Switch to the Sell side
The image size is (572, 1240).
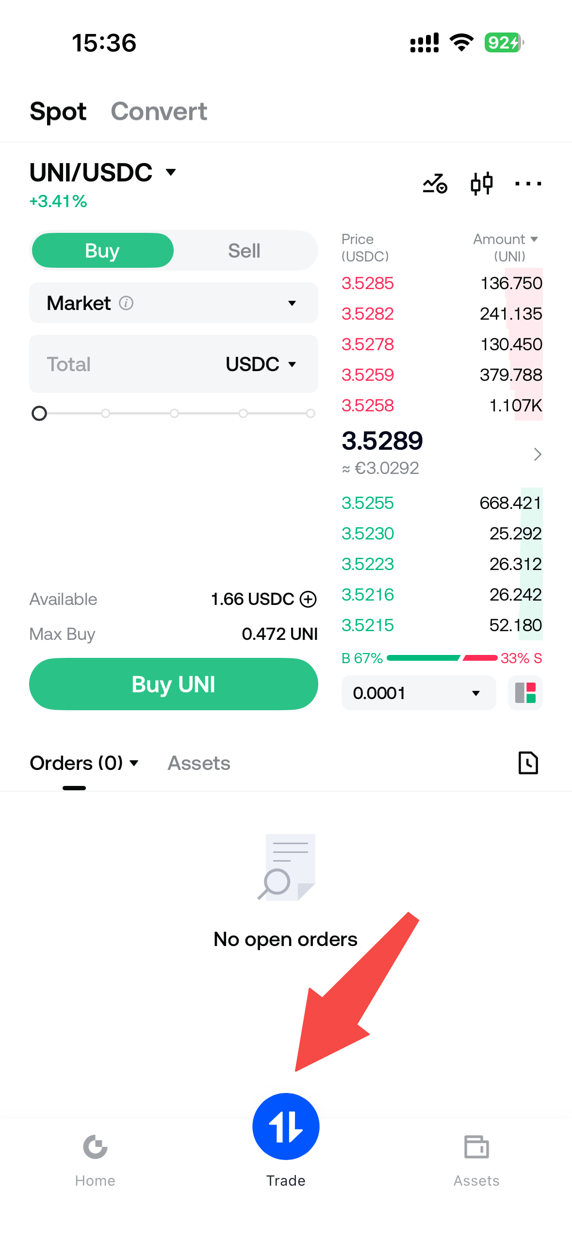point(245,251)
